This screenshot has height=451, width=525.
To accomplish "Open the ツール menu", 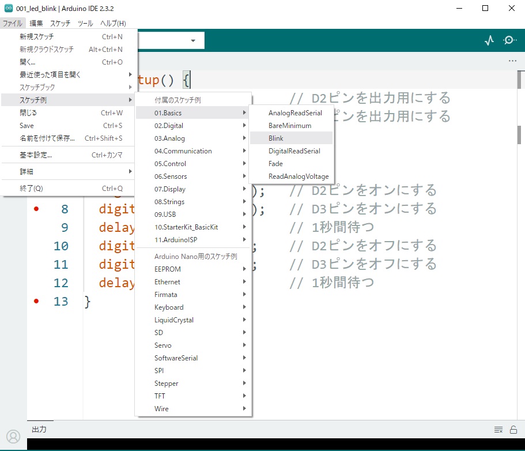I will tap(85, 23).
